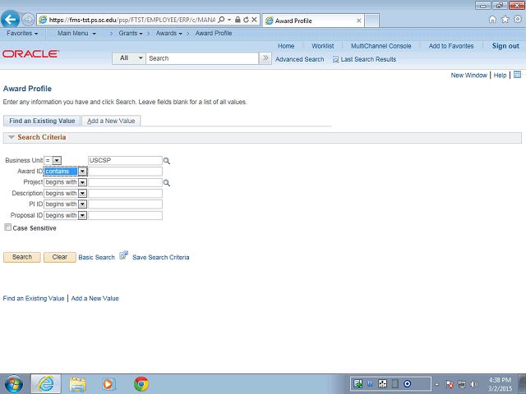Click the search go arrows button
The image size is (526, 394).
265,58
